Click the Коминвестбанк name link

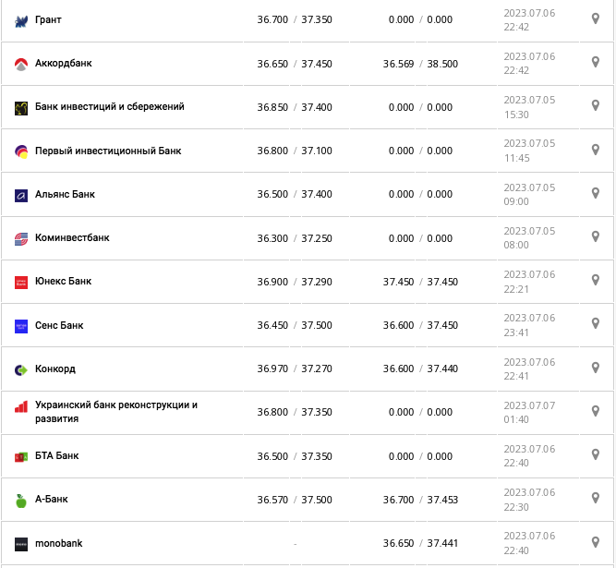tap(72, 238)
